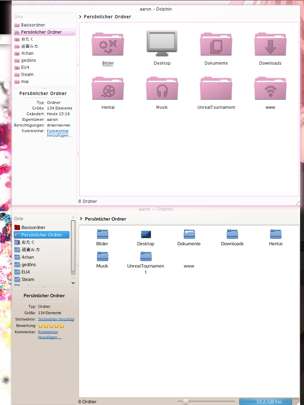Select gedöns in blue window's places
The height and width of the screenshot is (405, 304).
(42, 264)
